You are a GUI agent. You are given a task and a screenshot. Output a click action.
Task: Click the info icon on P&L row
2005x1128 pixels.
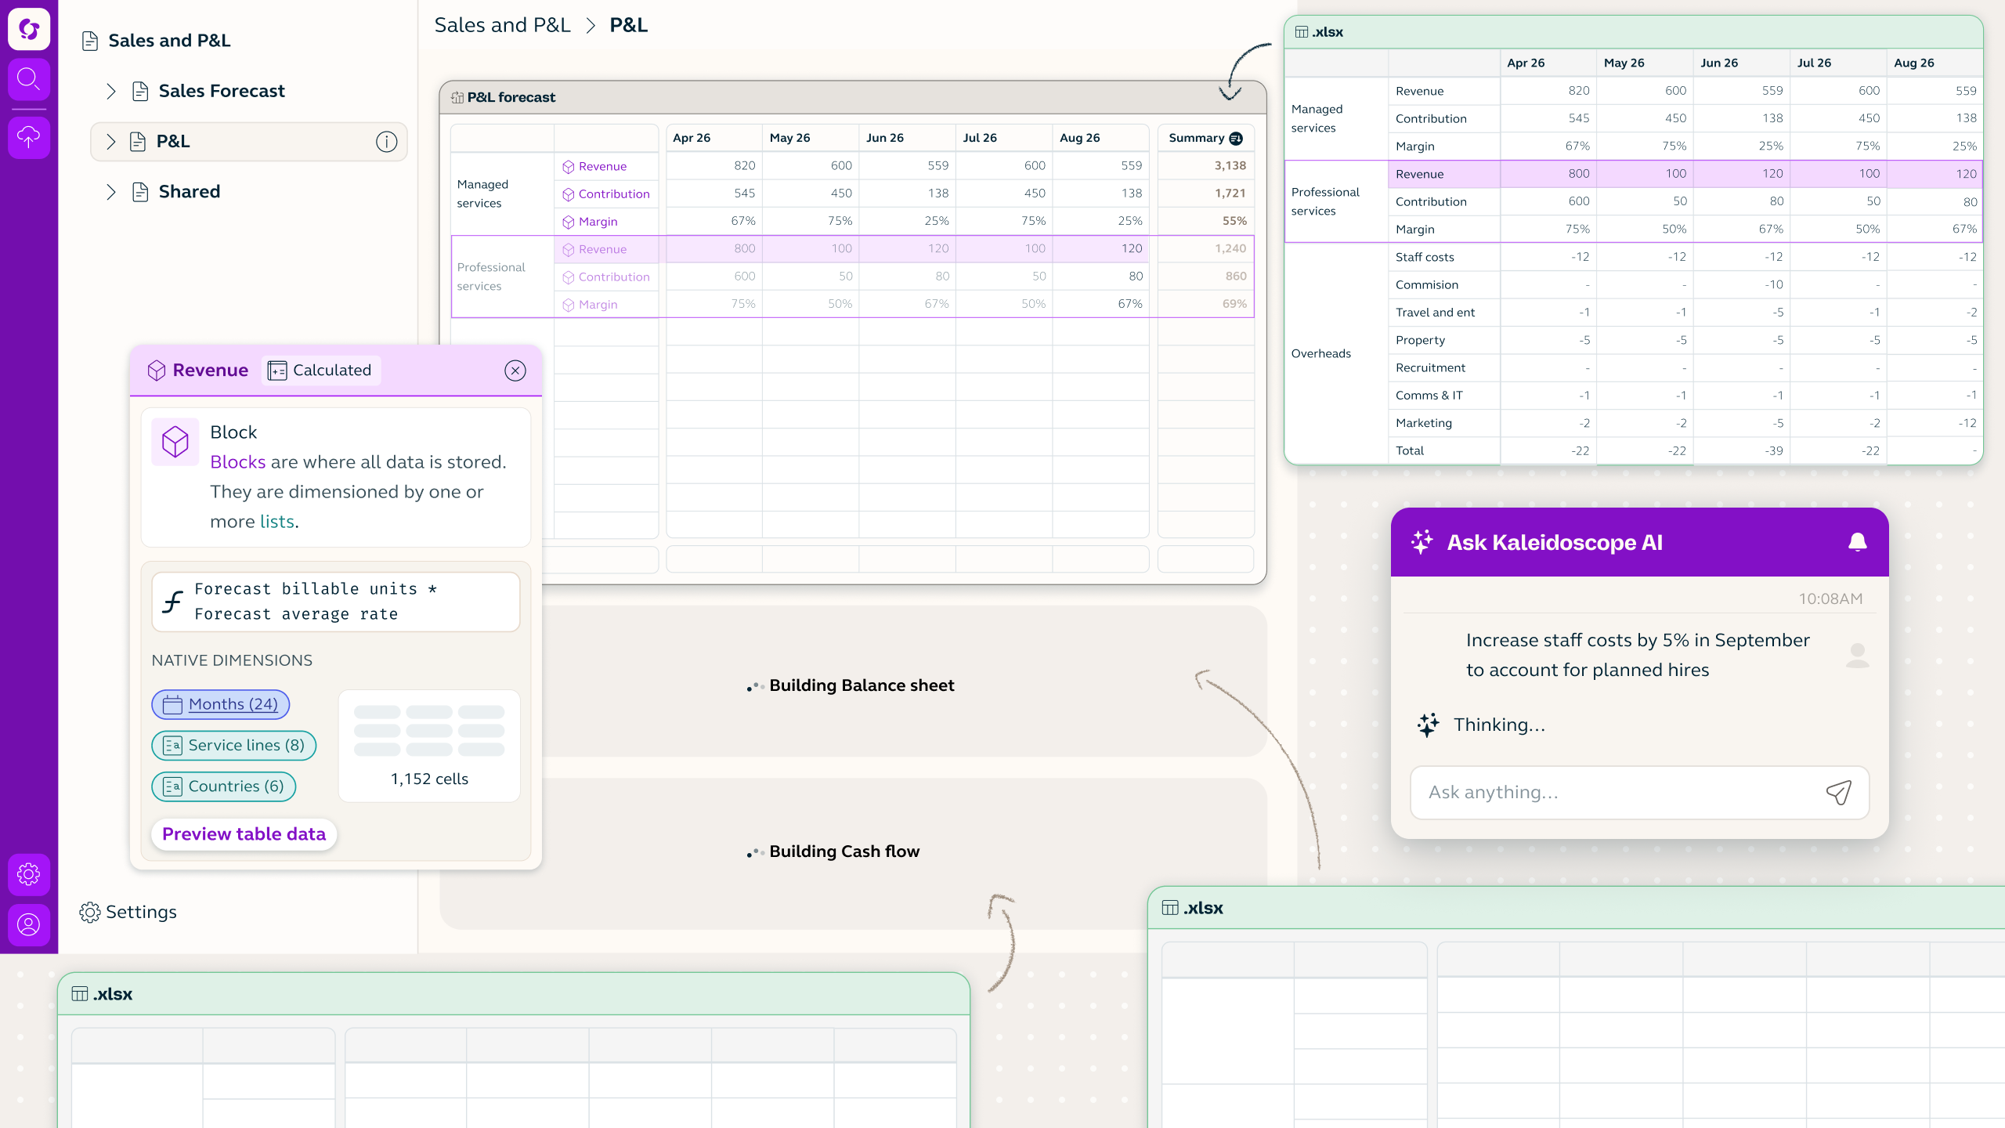point(386,142)
